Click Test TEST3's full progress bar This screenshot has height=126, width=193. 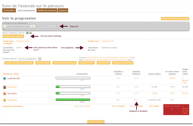point(73,100)
